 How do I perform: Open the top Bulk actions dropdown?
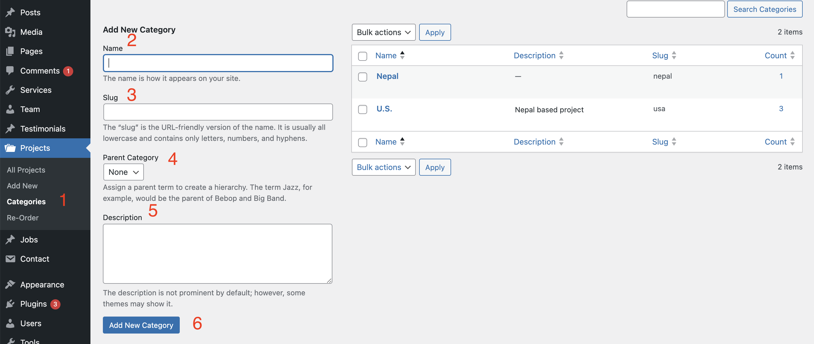pyautogui.click(x=384, y=32)
